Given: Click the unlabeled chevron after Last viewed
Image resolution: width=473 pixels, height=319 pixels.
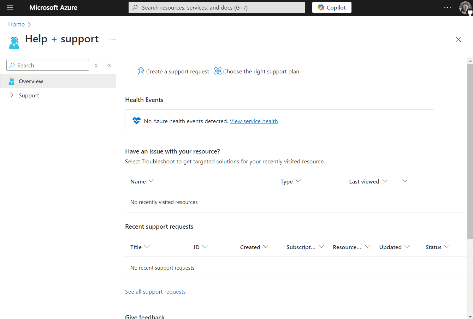Looking at the screenshot, I should tap(405, 181).
